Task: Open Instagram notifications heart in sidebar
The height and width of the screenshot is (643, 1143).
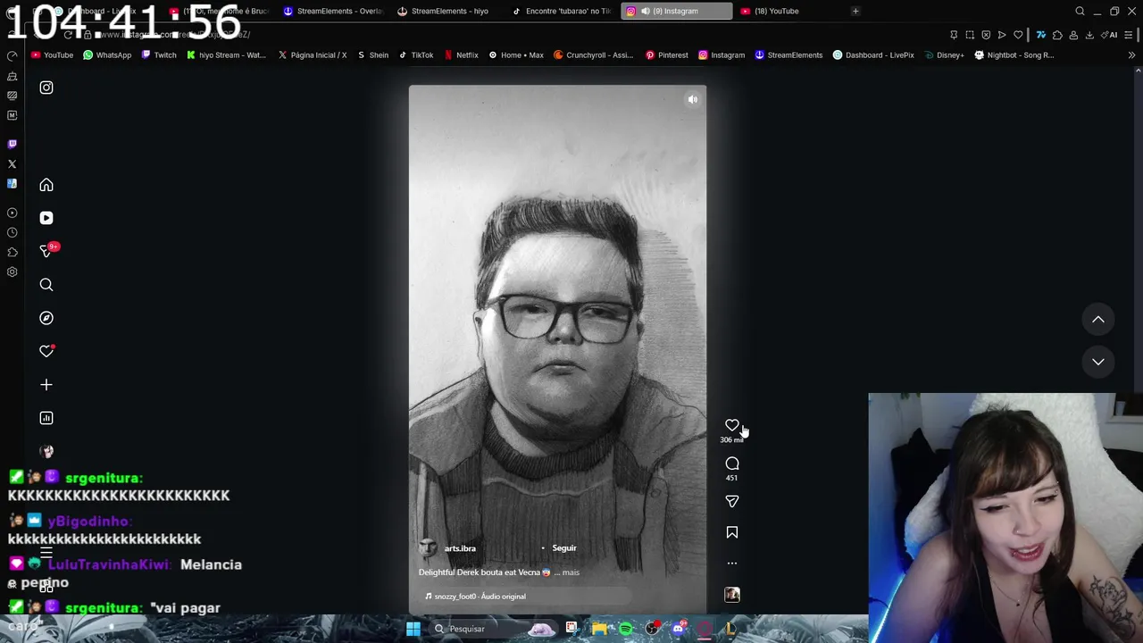Action: (46, 351)
